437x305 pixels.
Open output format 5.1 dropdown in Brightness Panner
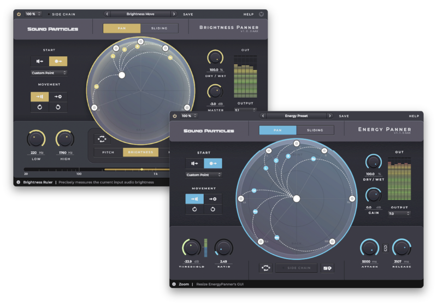pos(245,110)
